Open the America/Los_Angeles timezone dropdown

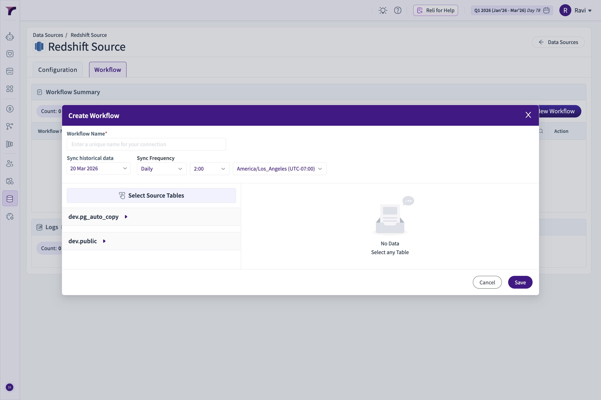tap(279, 169)
